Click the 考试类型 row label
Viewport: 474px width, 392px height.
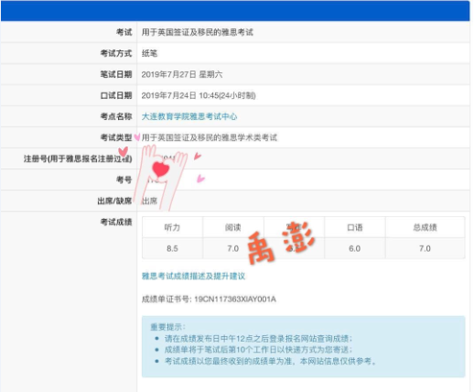pos(116,137)
